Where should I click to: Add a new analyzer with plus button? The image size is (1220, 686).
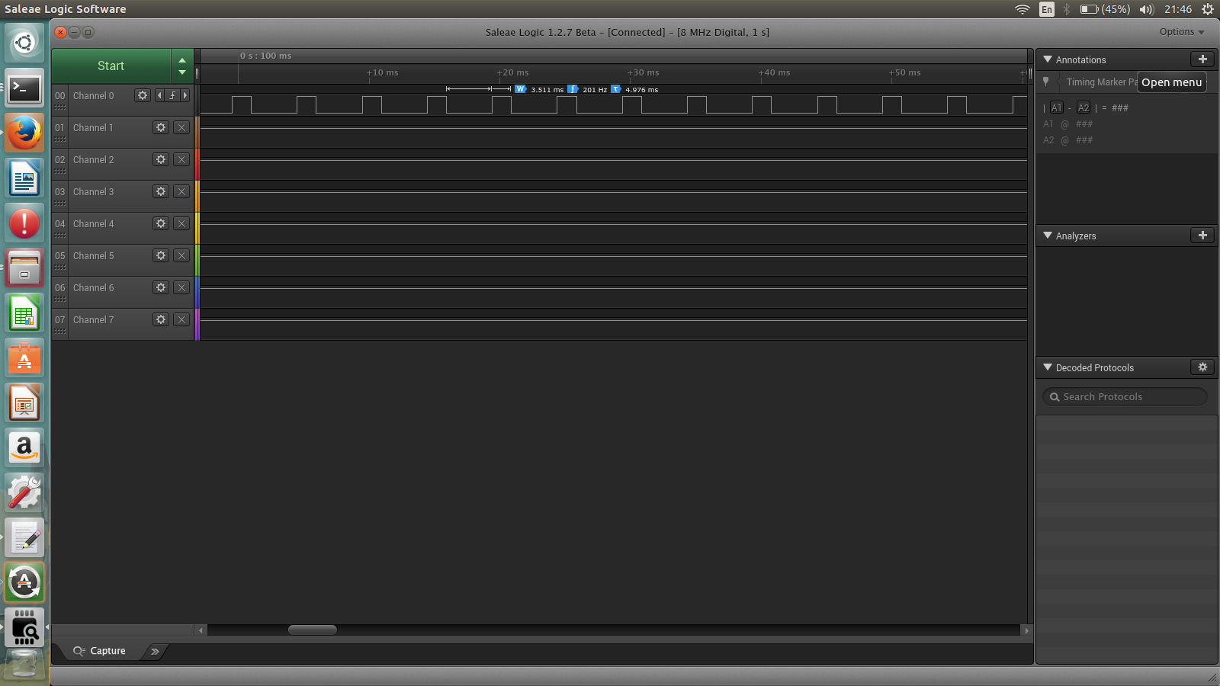tap(1202, 236)
